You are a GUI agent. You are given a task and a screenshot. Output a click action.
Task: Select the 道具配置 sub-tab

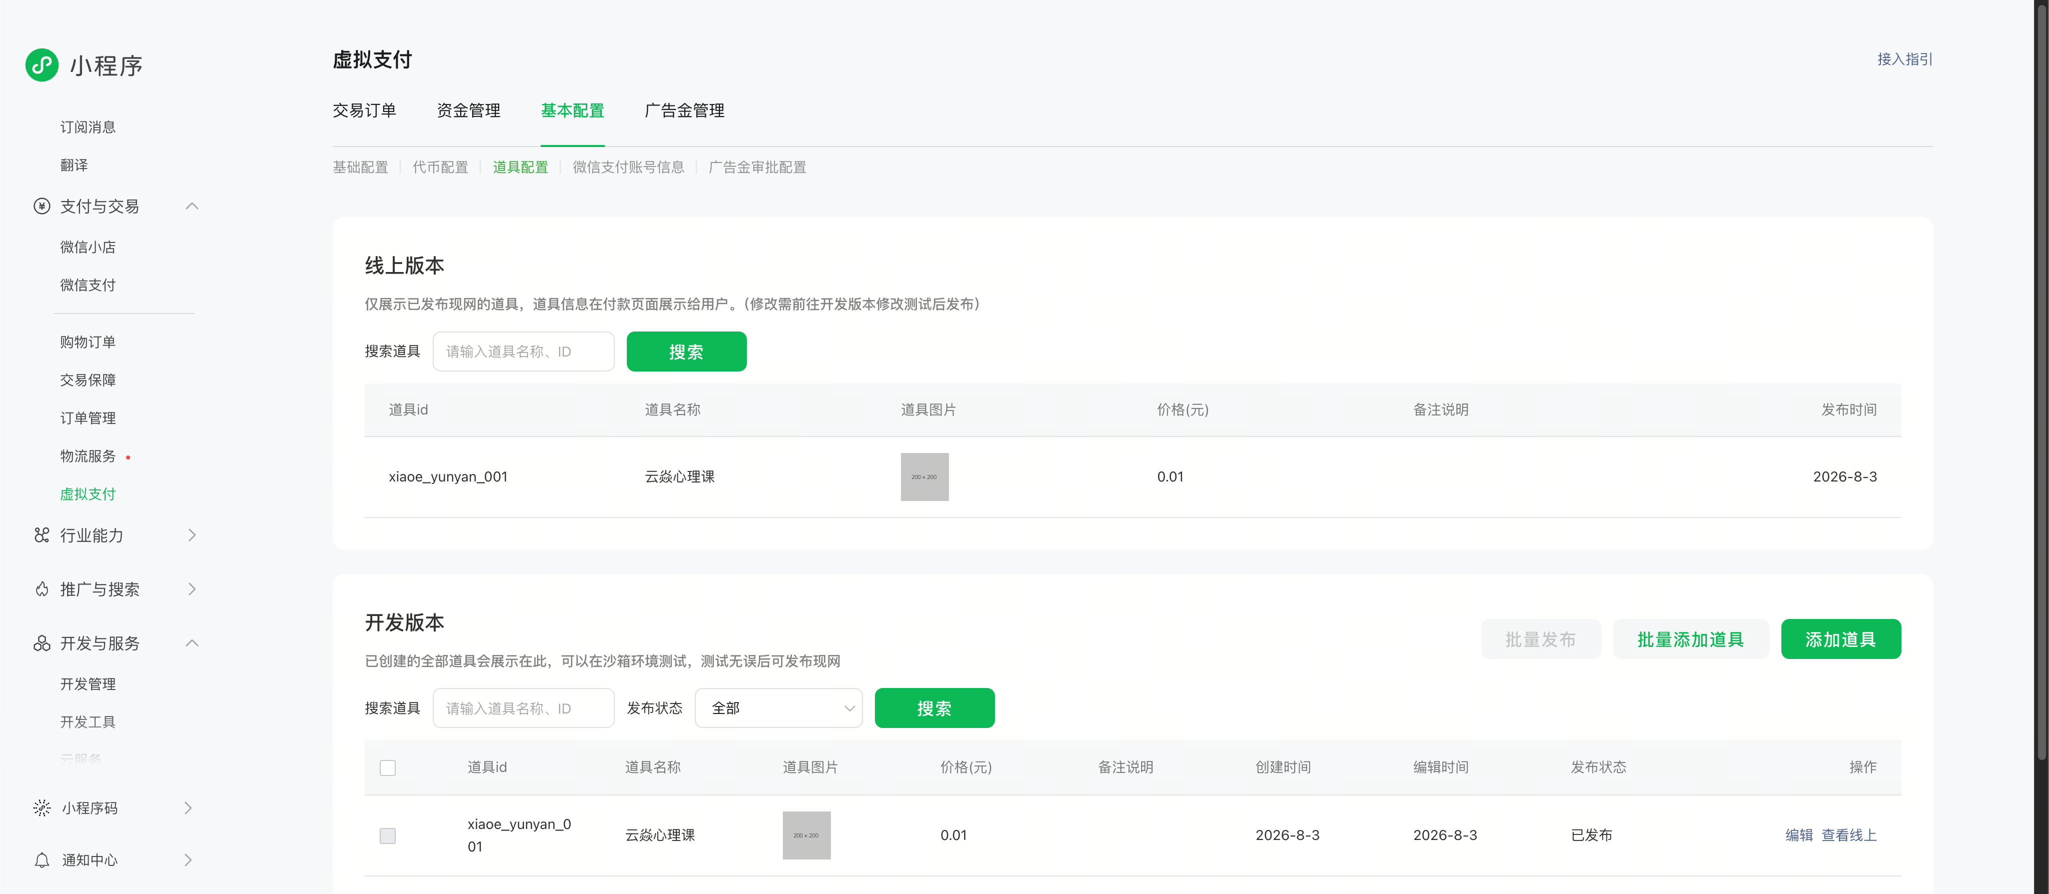tap(520, 167)
